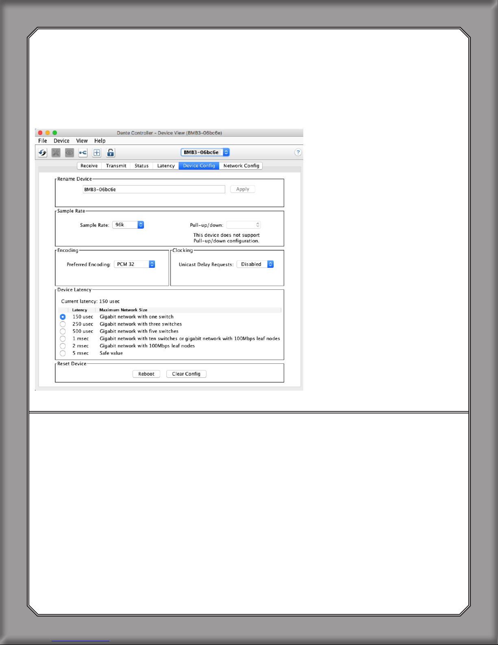Image resolution: width=498 pixels, height=645 pixels.
Task: Open the Sample Rate 96k dropdown
Action: [128, 225]
